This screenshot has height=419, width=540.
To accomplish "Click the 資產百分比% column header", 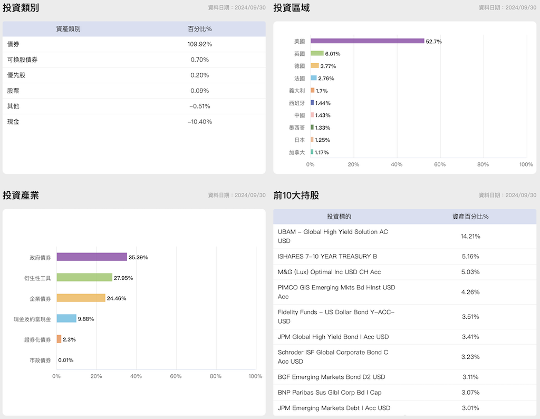I will click(470, 217).
